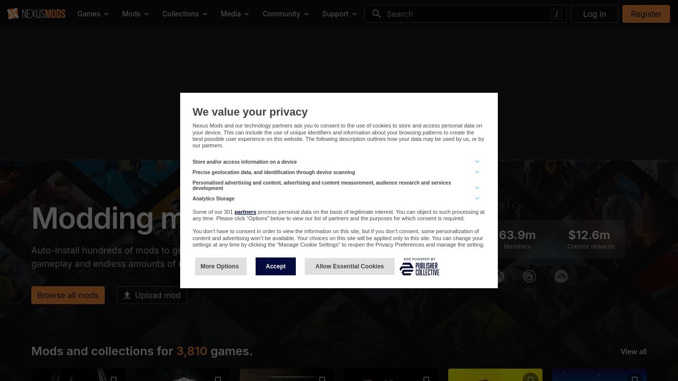This screenshot has width=678, height=381.
Task: Open the Mods menu
Action: click(x=136, y=14)
